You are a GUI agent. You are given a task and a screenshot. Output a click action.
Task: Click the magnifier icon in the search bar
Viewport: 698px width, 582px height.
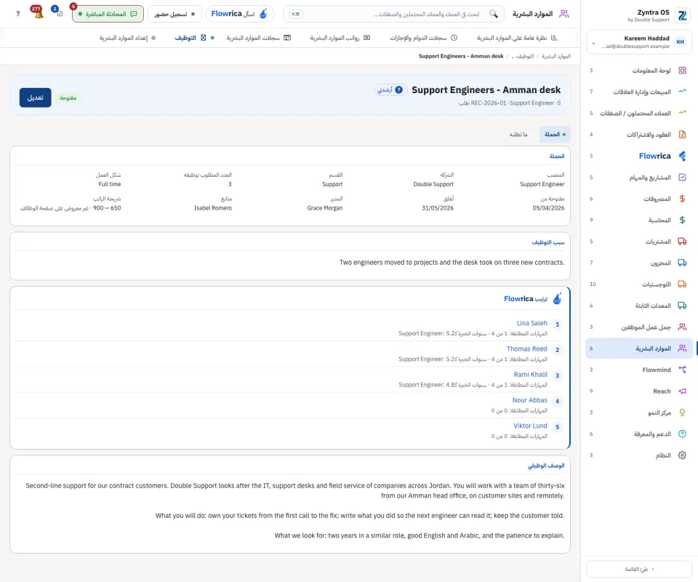click(494, 14)
